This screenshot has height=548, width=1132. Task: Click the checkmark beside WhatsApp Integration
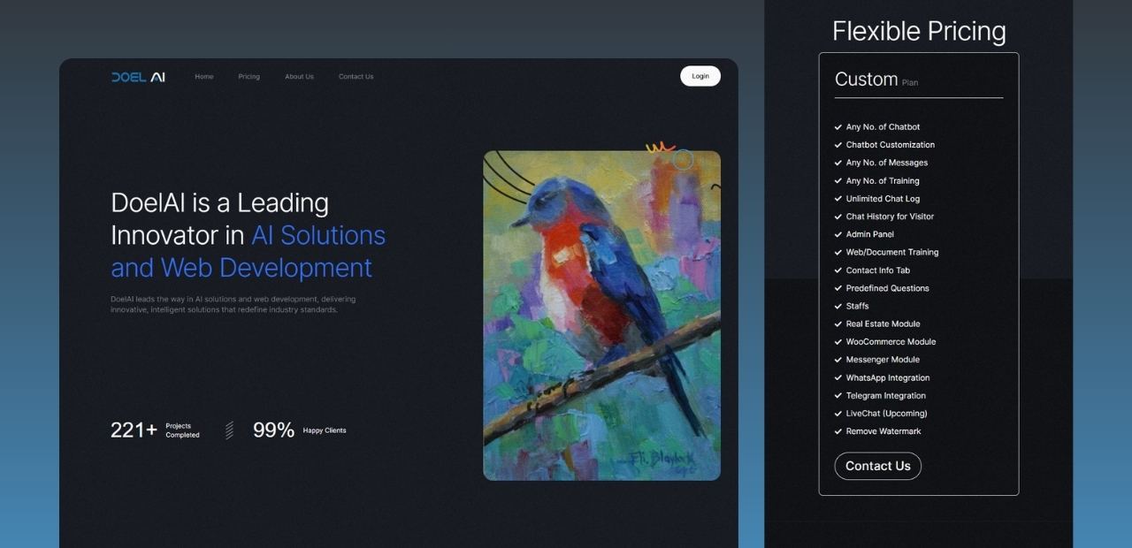coord(838,378)
